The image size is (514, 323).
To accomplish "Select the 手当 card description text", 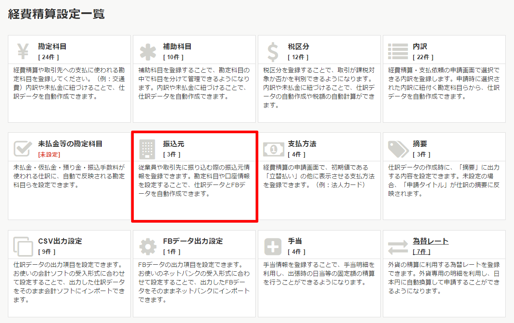I will coord(319,273).
